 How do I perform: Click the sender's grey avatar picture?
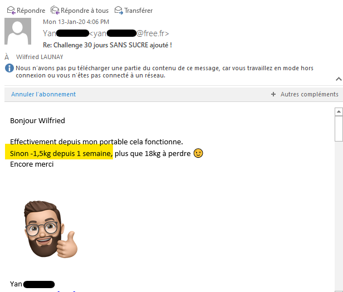pyautogui.click(x=18, y=31)
